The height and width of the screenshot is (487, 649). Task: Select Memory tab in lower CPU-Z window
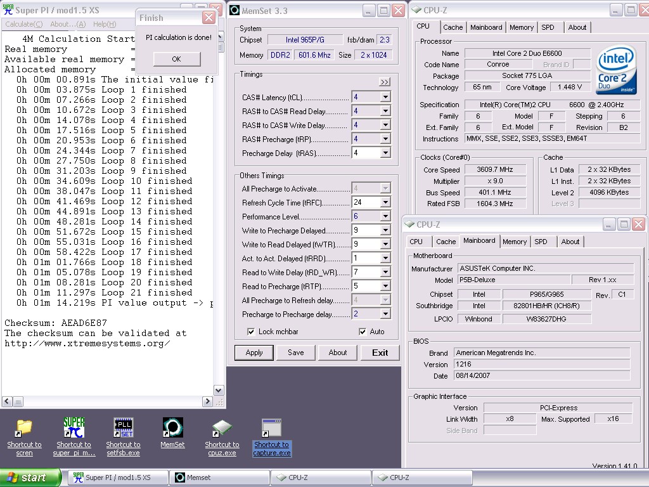point(515,242)
